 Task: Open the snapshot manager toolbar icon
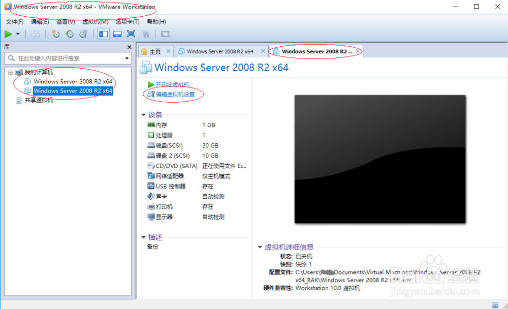pos(83,34)
